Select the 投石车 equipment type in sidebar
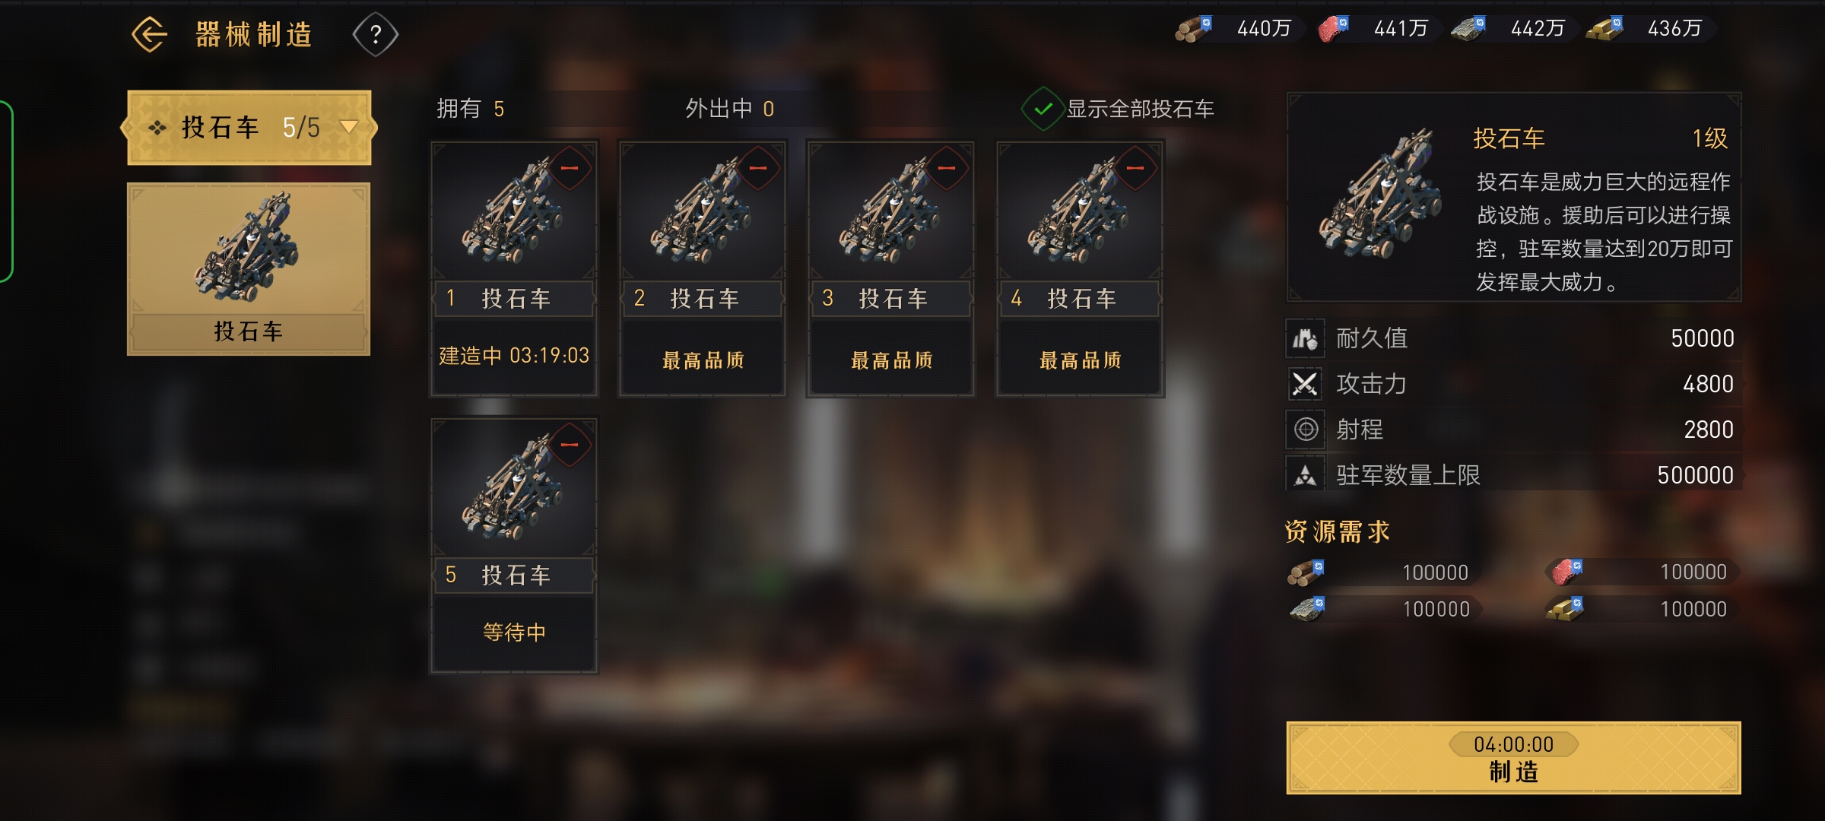 (x=249, y=269)
